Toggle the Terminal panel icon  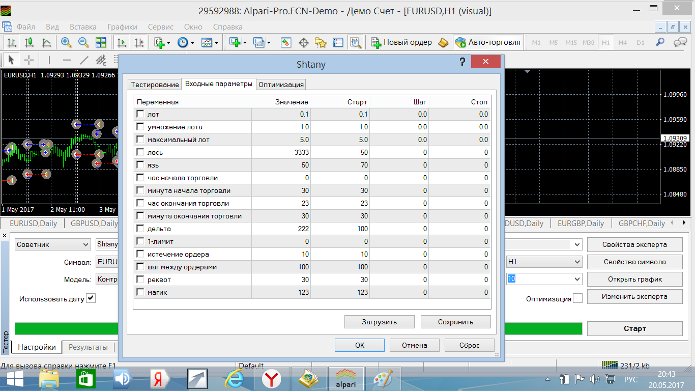pos(338,43)
